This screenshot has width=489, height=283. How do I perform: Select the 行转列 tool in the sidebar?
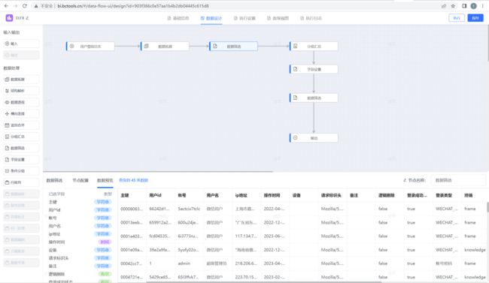click(21, 182)
